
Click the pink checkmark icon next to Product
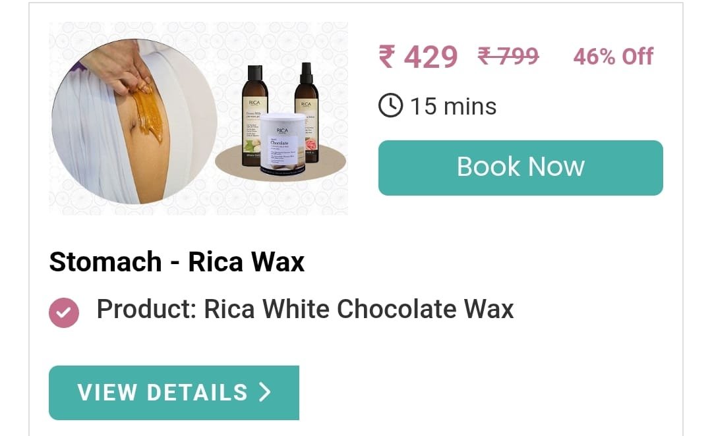(64, 313)
